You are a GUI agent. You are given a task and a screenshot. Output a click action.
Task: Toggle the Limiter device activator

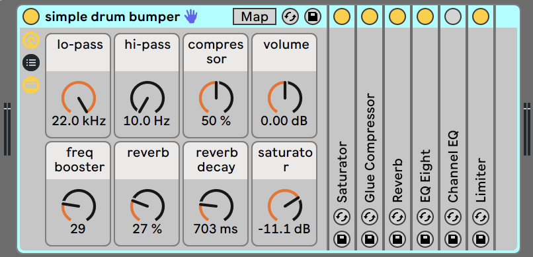click(481, 16)
